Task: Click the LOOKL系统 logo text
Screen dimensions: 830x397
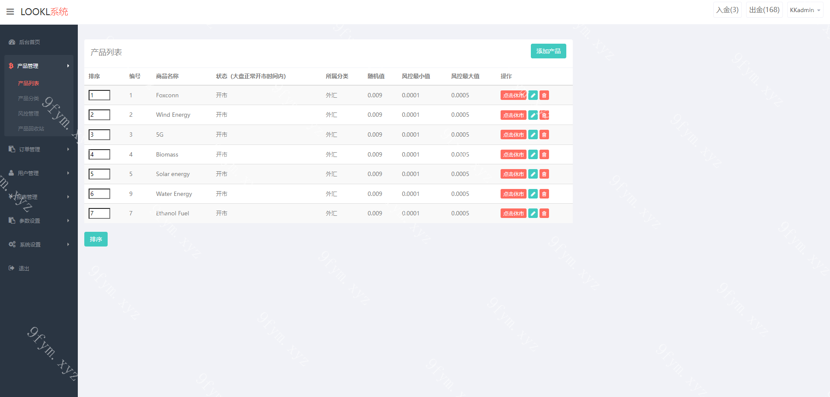Action: [45, 12]
